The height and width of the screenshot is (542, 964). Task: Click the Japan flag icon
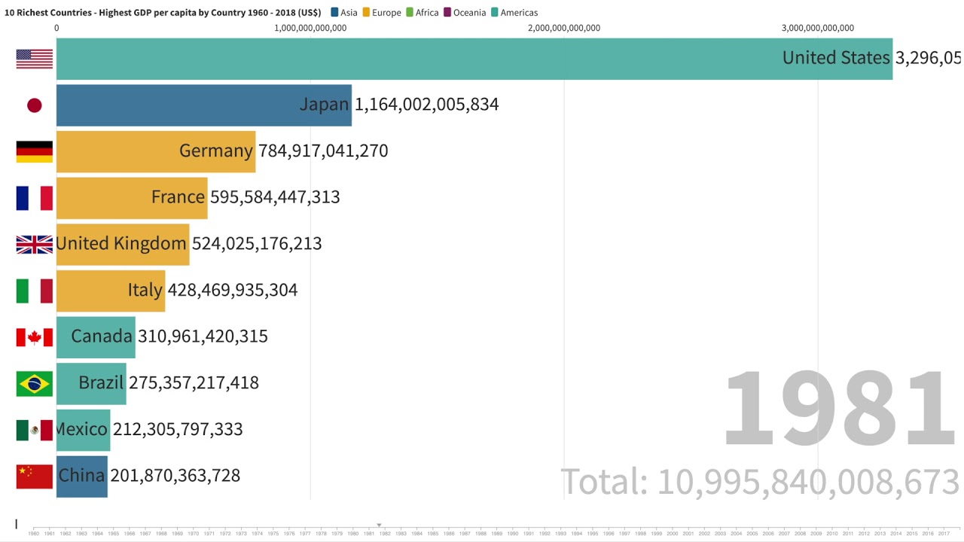click(35, 105)
